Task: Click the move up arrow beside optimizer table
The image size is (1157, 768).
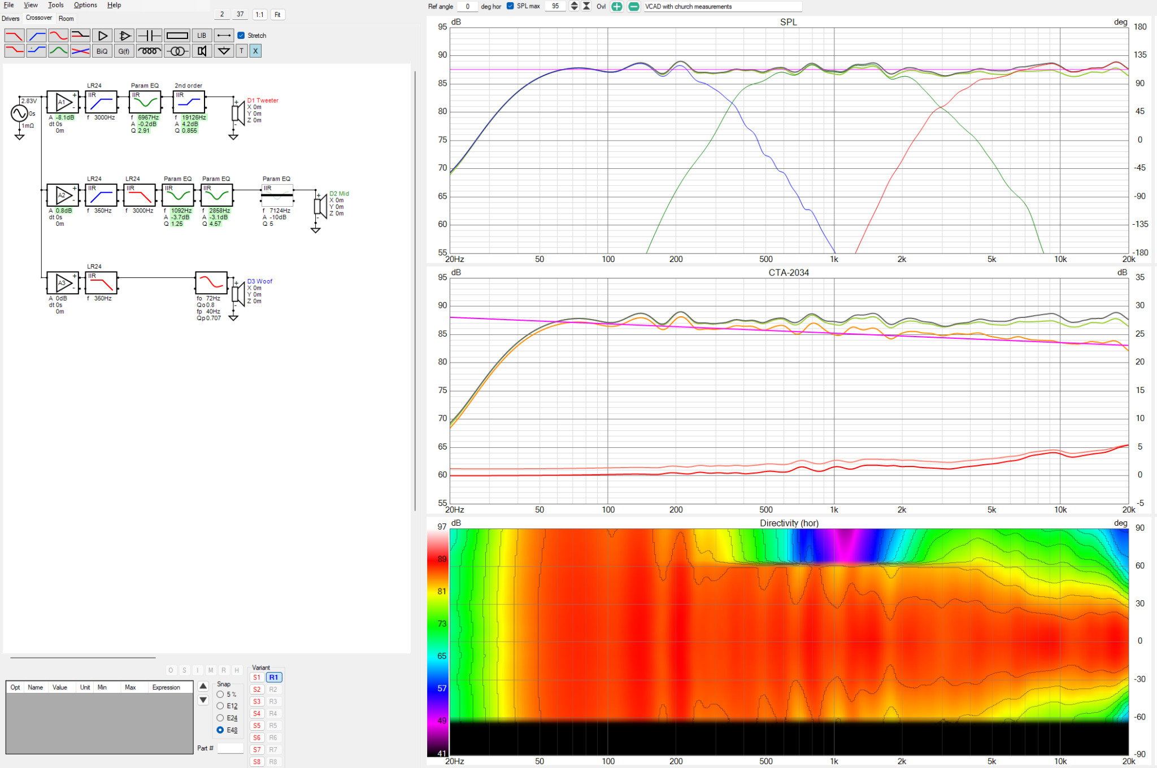Action: point(203,686)
